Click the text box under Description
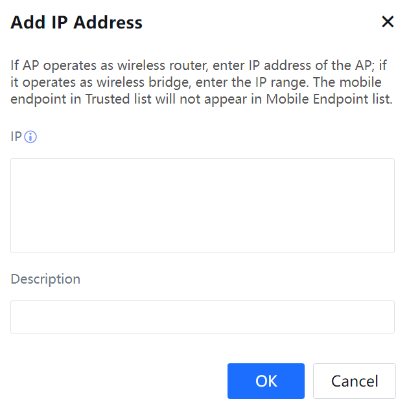 click(202, 317)
